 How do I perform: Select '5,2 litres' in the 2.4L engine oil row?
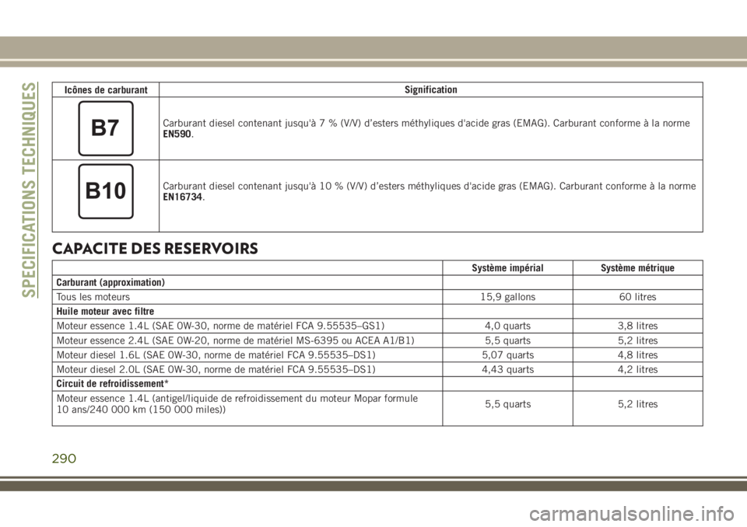click(637, 341)
